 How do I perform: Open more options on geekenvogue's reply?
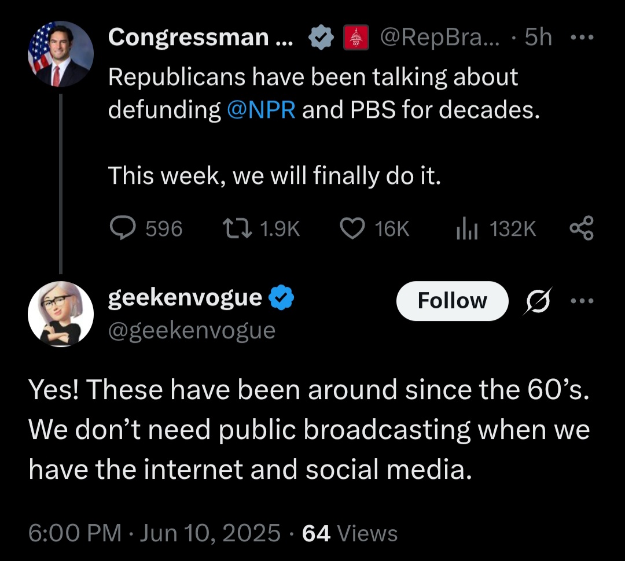pos(581,301)
